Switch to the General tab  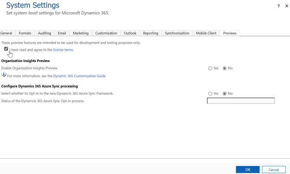tap(6, 33)
